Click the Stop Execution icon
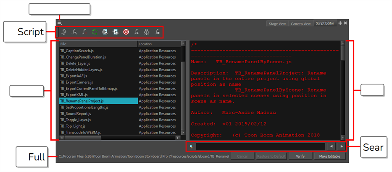The height and width of the screenshot is (172, 392). [157, 32]
